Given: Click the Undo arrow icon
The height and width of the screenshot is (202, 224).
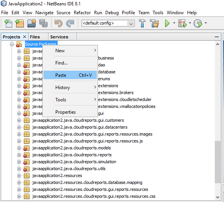Looking at the screenshot, I should tap(58, 23).
